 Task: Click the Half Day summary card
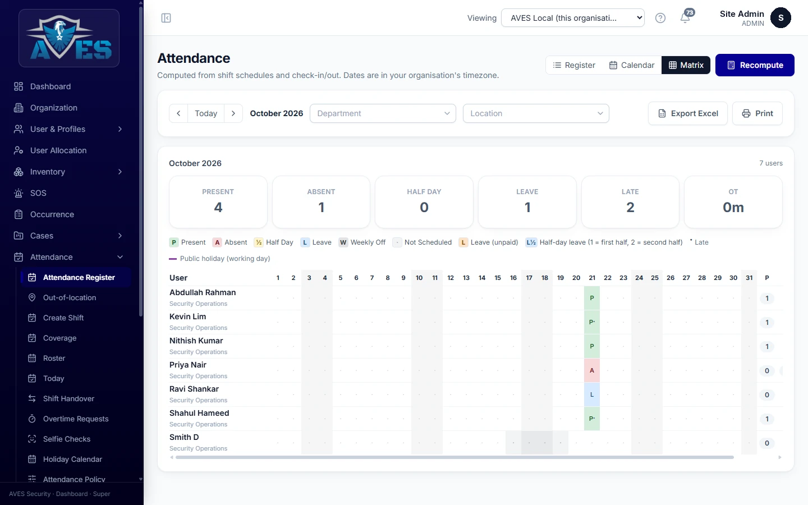coord(424,202)
